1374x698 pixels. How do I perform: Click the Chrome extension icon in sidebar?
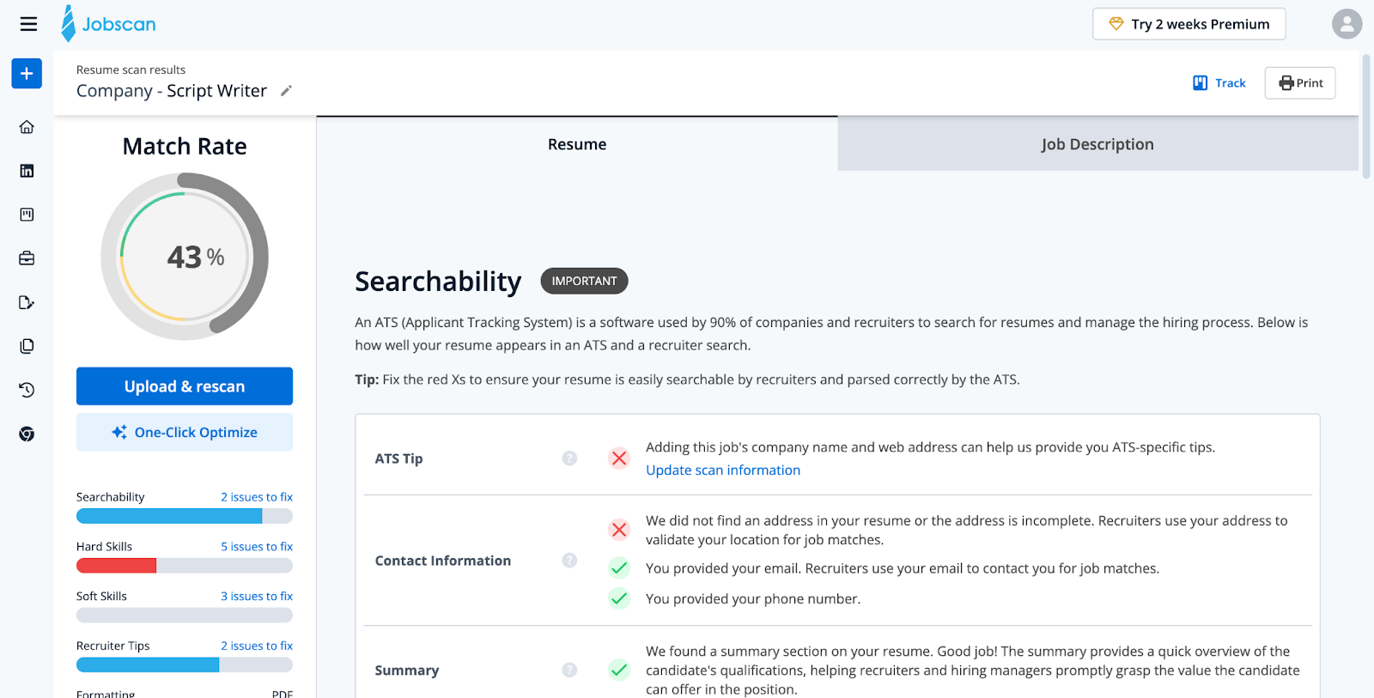point(27,434)
